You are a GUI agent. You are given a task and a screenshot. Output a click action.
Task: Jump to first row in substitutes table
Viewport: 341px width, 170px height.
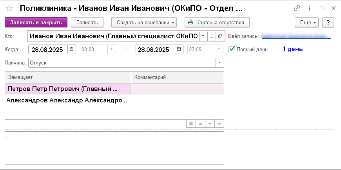190,123
